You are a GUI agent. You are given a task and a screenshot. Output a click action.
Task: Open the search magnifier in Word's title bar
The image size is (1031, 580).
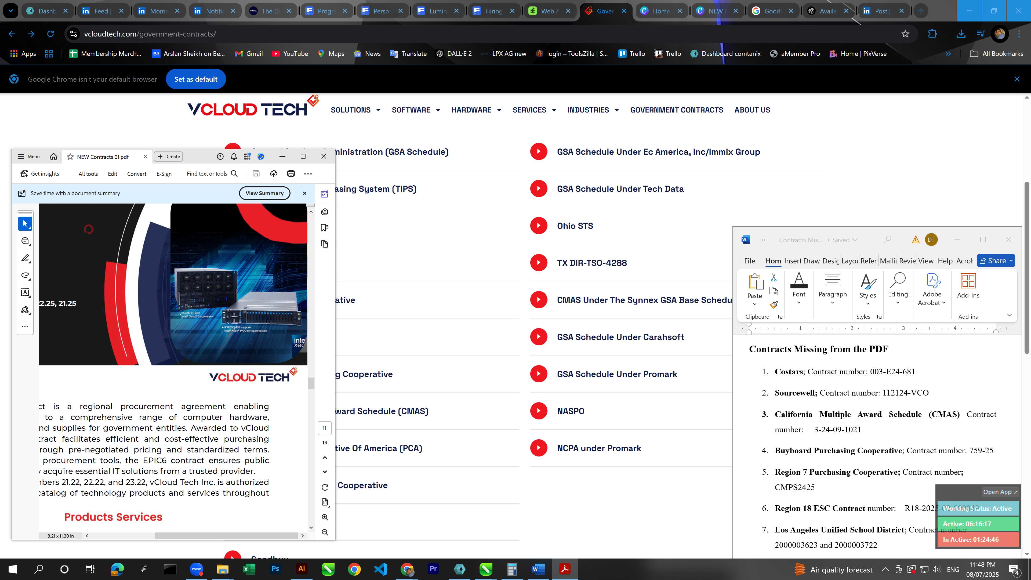[887, 239]
